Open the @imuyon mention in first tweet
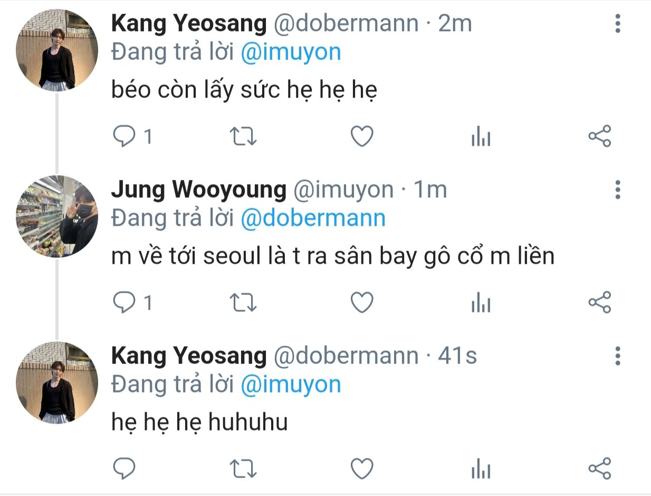Viewport: 651px width, 496px height. coord(291,53)
